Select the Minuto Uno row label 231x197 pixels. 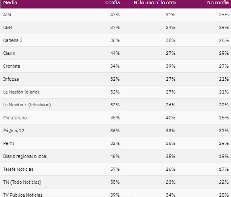click(15, 117)
